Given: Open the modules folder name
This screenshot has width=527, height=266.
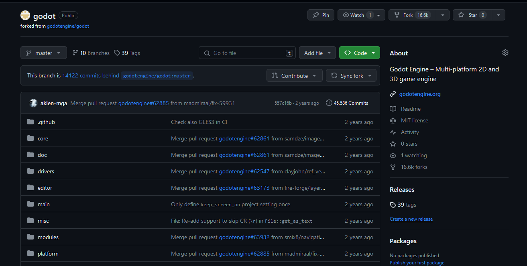Looking at the screenshot, I should point(48,237).
